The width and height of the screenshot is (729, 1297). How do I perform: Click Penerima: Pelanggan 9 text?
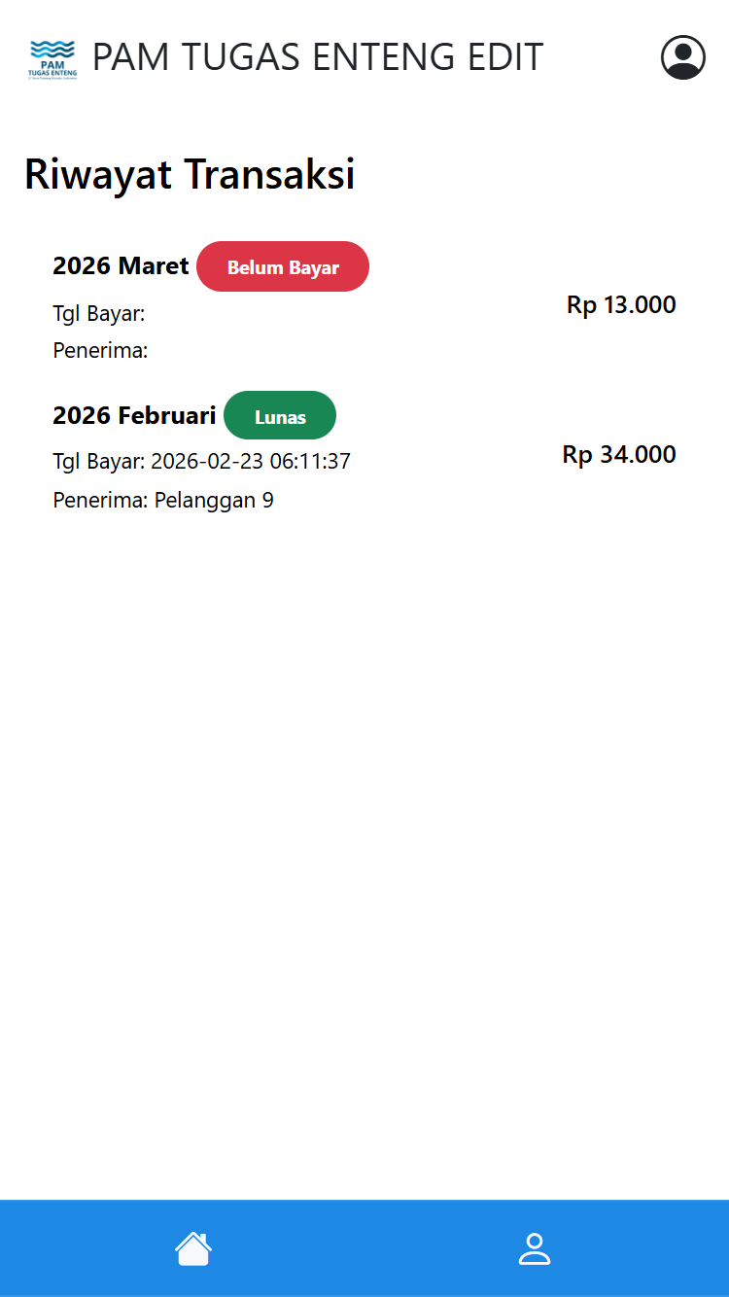click(163, 501)
